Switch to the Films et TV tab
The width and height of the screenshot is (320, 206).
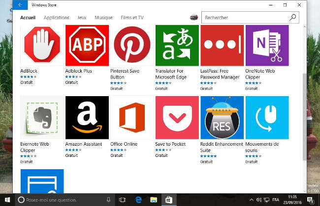click(132, 18)
